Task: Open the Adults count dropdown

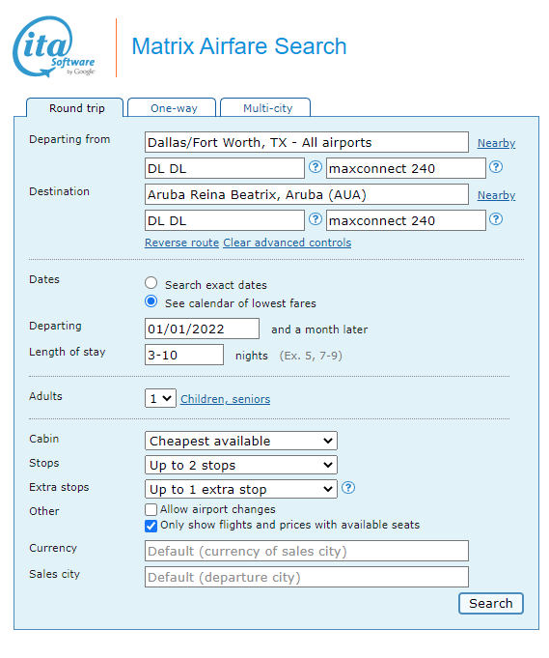Action: click(x=160, y=398)
